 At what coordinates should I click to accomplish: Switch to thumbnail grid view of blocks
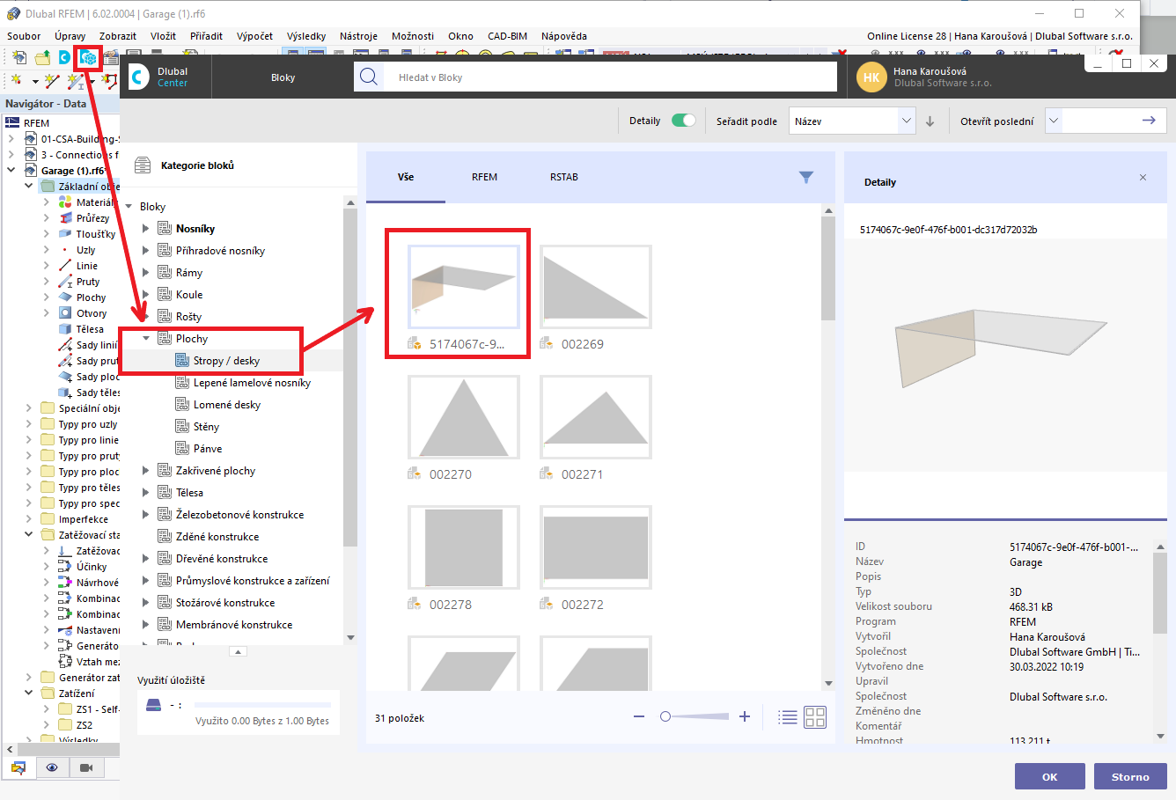[814, 716]
